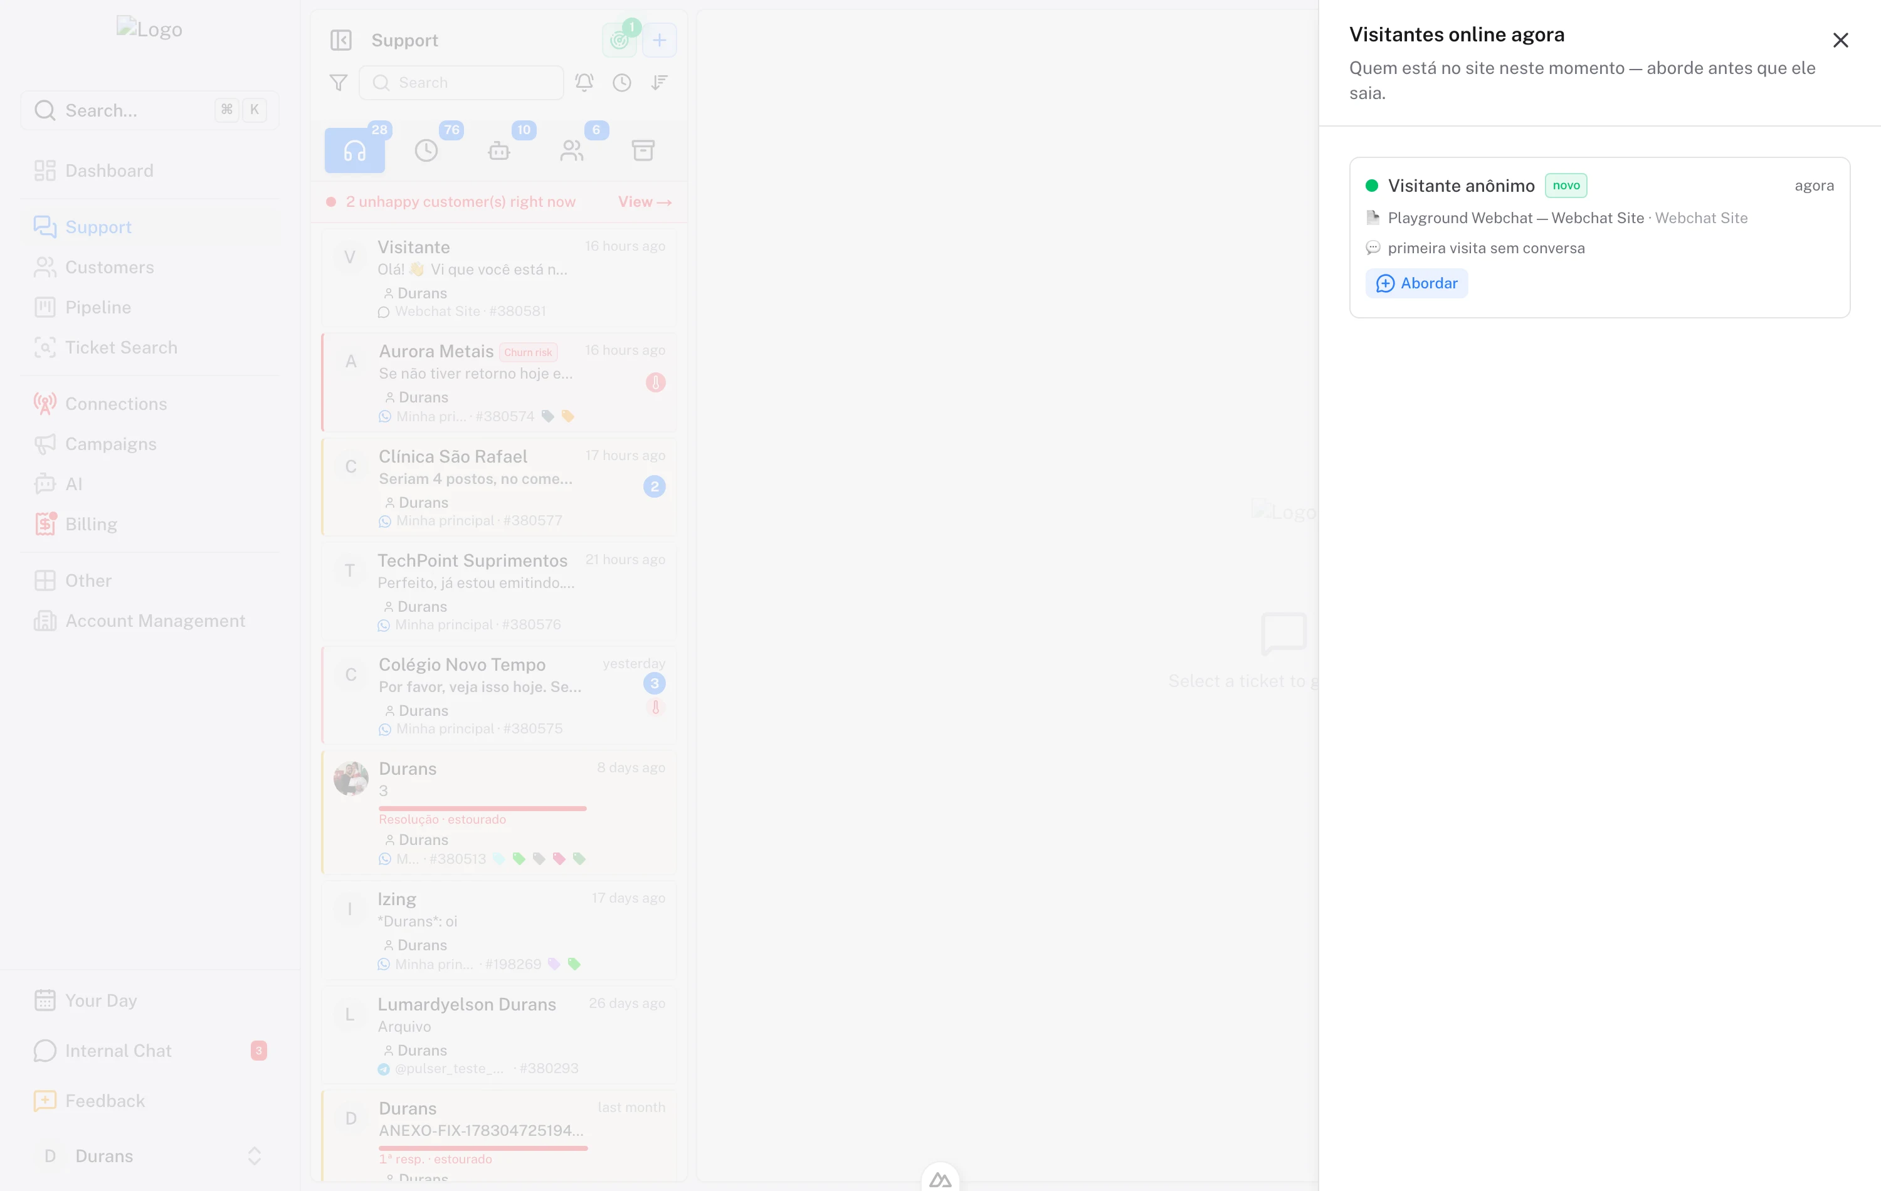Screen dimensions: 1881x1191
Task: Open the archive box tab
Action: click(643, 150)
